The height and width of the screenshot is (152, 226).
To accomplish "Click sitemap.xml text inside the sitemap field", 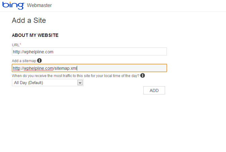I will 66,69.
